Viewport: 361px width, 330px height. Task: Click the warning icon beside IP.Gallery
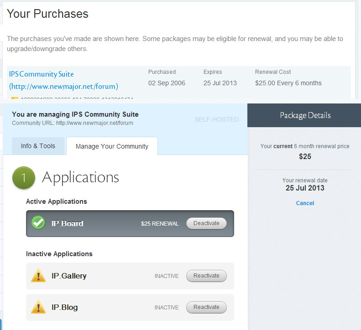click(x=38, y=275)
